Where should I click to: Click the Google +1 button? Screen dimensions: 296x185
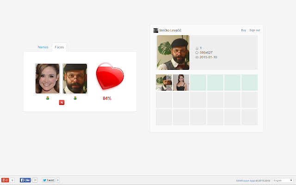[5, 180]
